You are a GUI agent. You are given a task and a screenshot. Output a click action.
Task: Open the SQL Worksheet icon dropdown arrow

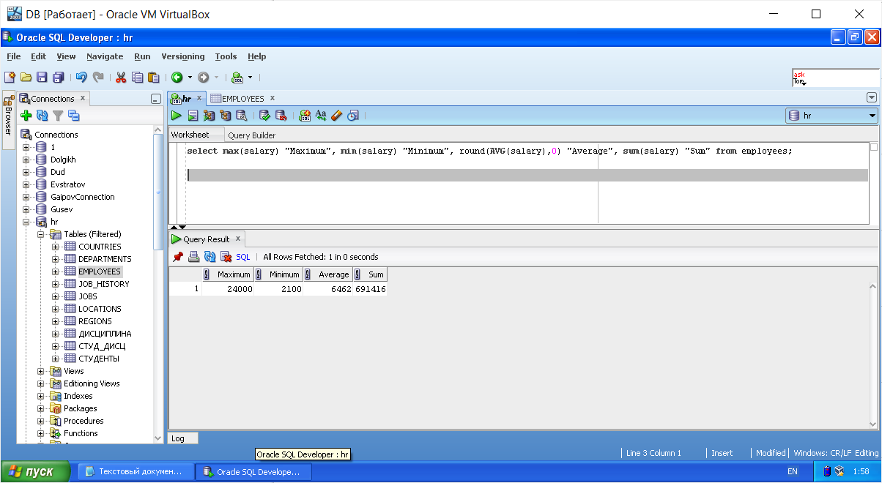pyautogui.click(x=250, y=77)
